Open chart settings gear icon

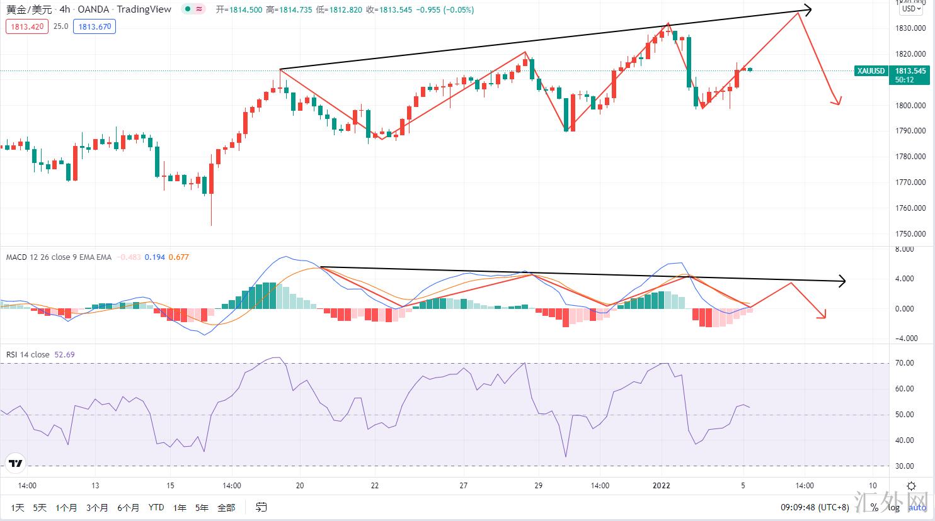(911, 486)
